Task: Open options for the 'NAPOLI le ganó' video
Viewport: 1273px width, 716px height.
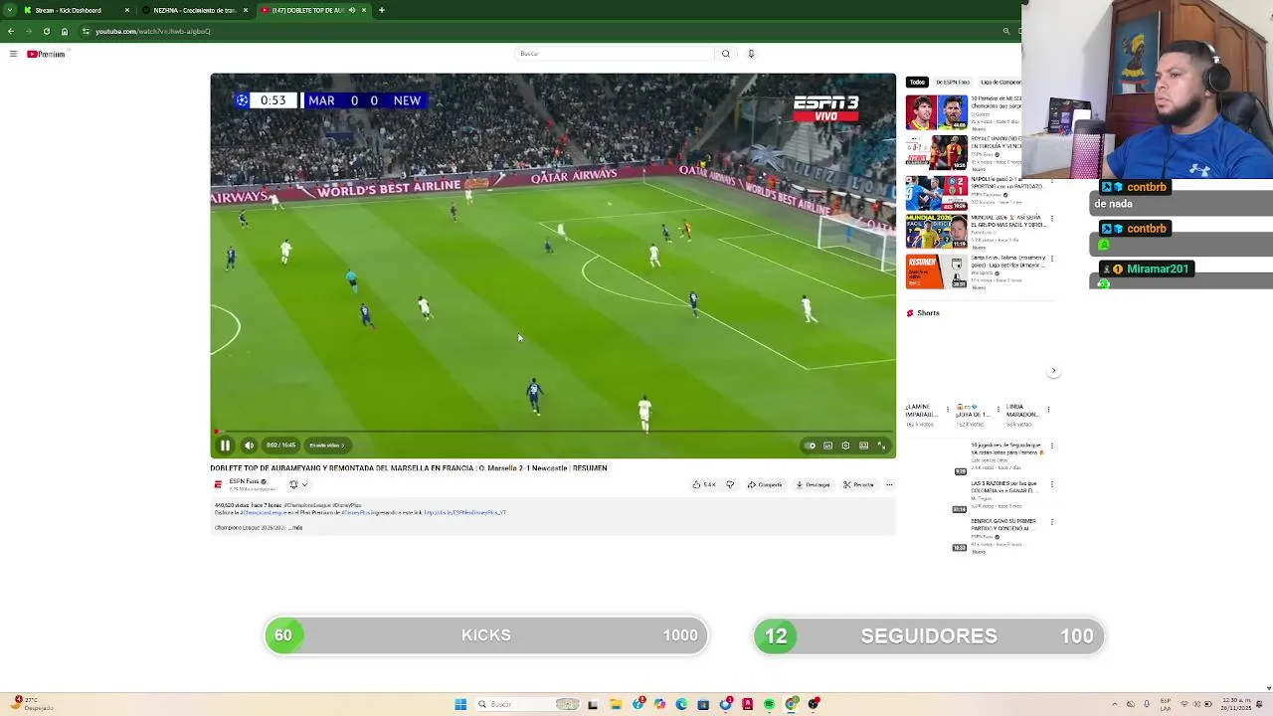Action: [1052, 181]
